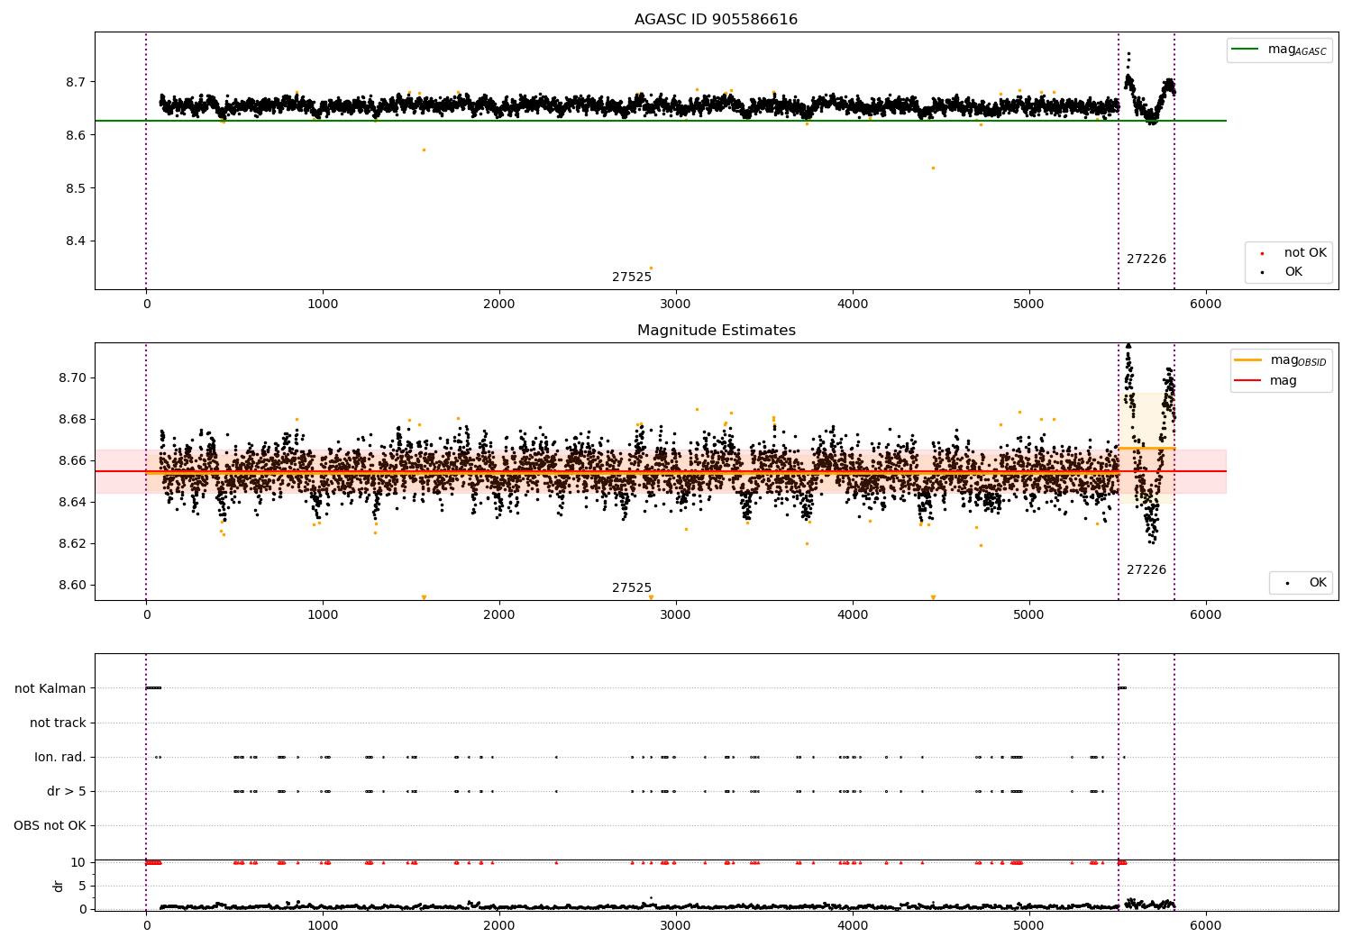Click the 8.68 y-tick in the middle plot

(x=72, y=419)
